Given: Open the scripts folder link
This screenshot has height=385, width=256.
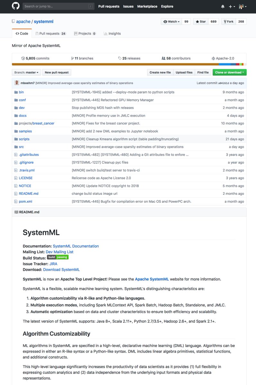Looking at the screenshot, I should click(24, 139).
